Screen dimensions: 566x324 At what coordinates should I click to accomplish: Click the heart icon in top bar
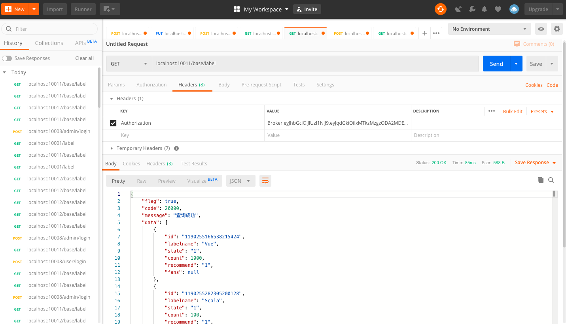[498, 9]
